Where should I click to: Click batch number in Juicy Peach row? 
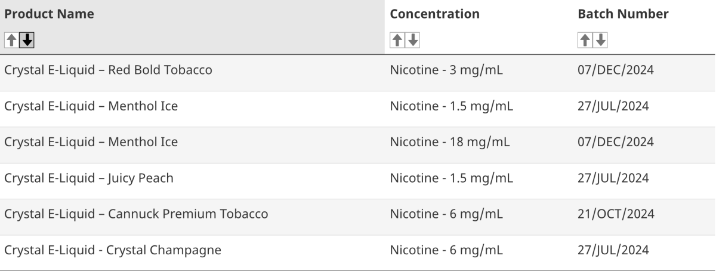(613, 178)
